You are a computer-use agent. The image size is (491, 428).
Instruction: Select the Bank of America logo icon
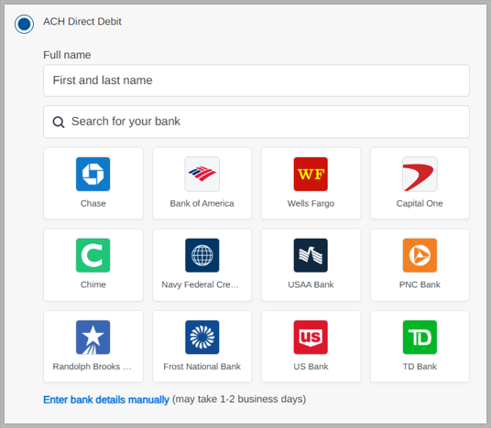pos(202,174)
